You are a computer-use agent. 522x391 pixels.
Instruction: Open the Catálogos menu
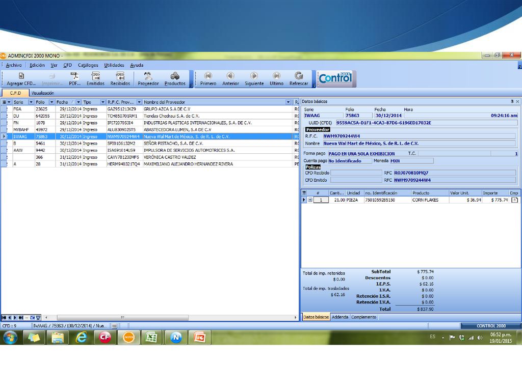[88, 65]
